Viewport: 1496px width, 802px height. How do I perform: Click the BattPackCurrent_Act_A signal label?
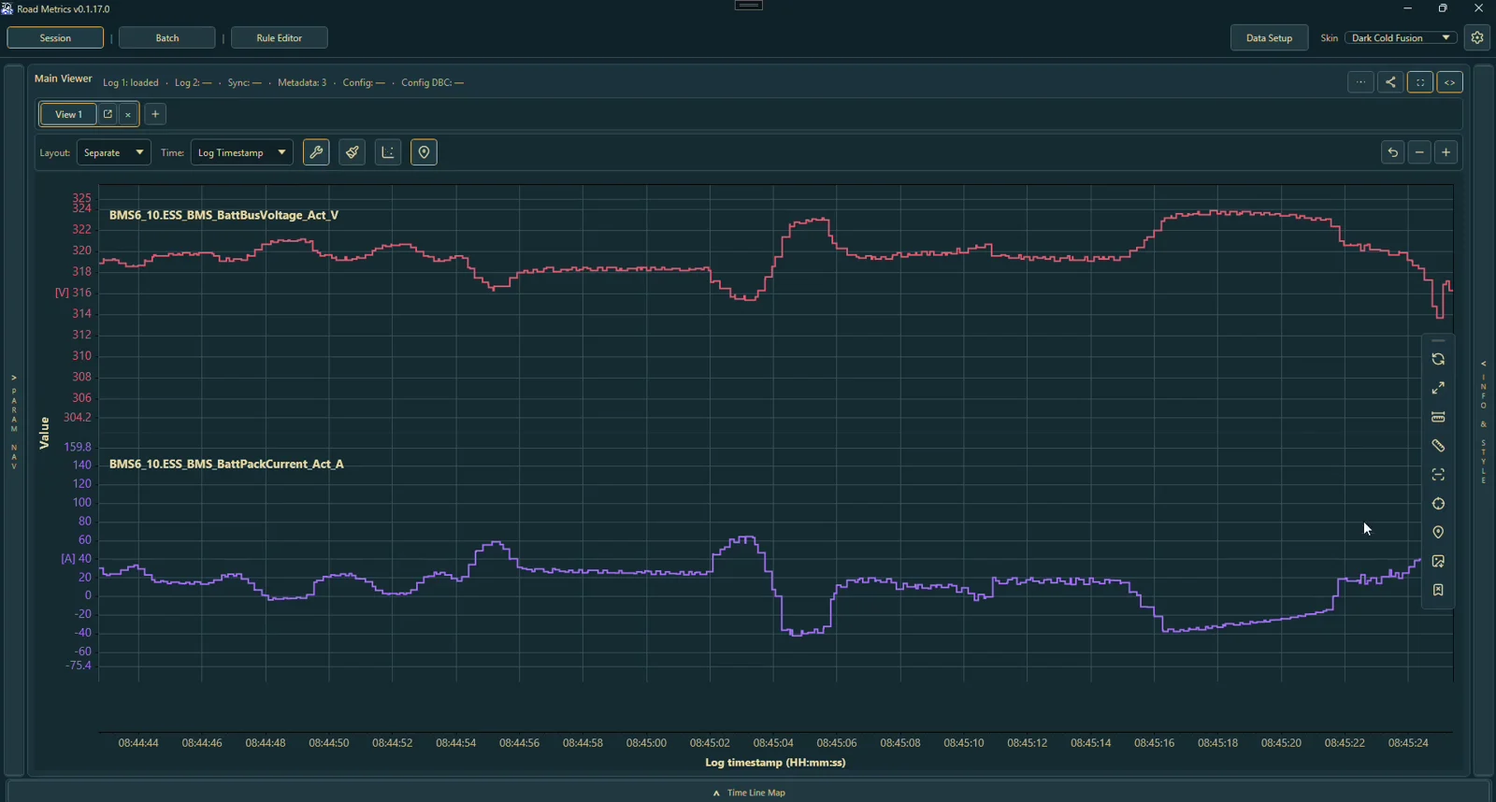(x=226, y=464)
